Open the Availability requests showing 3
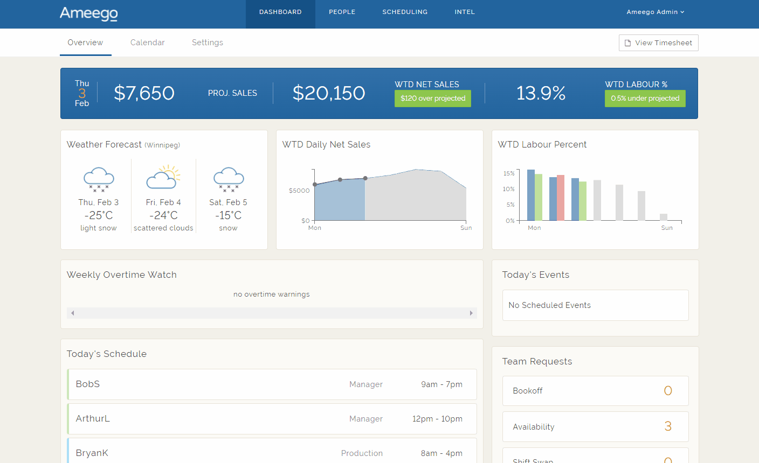Viewport: 759px width, 463px height. pyautogui.click(x=595, y=426)
